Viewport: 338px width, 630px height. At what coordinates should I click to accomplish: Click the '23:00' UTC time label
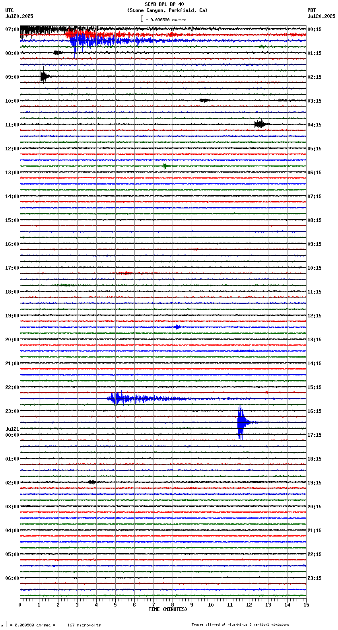pos(12,411)
